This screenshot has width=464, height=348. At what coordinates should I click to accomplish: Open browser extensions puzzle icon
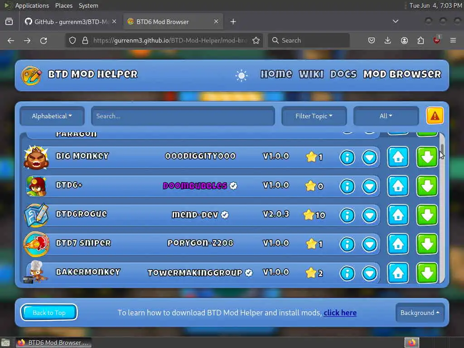pos(420,40)
